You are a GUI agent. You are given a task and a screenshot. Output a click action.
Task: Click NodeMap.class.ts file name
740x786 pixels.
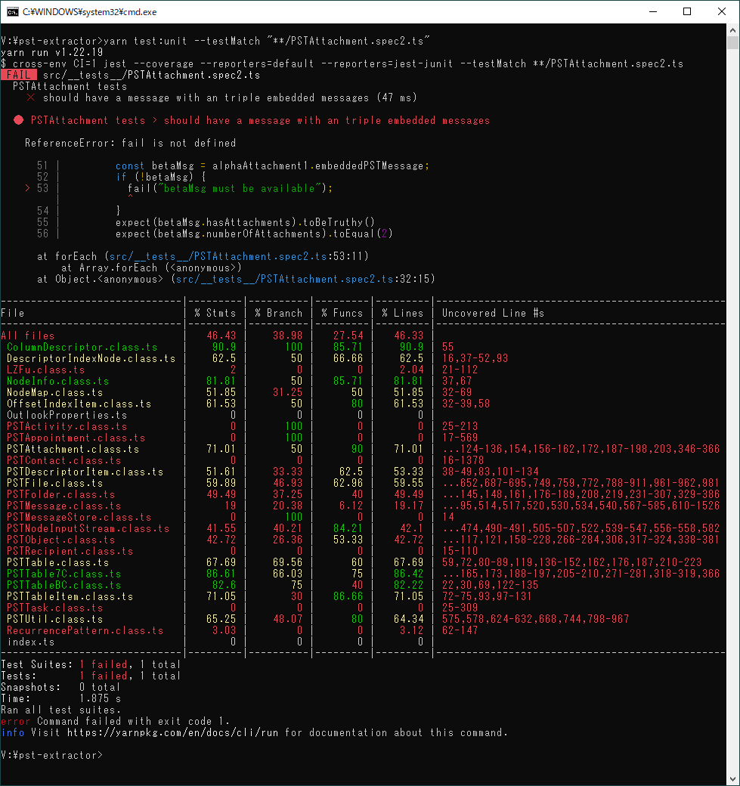pos(54,392)
